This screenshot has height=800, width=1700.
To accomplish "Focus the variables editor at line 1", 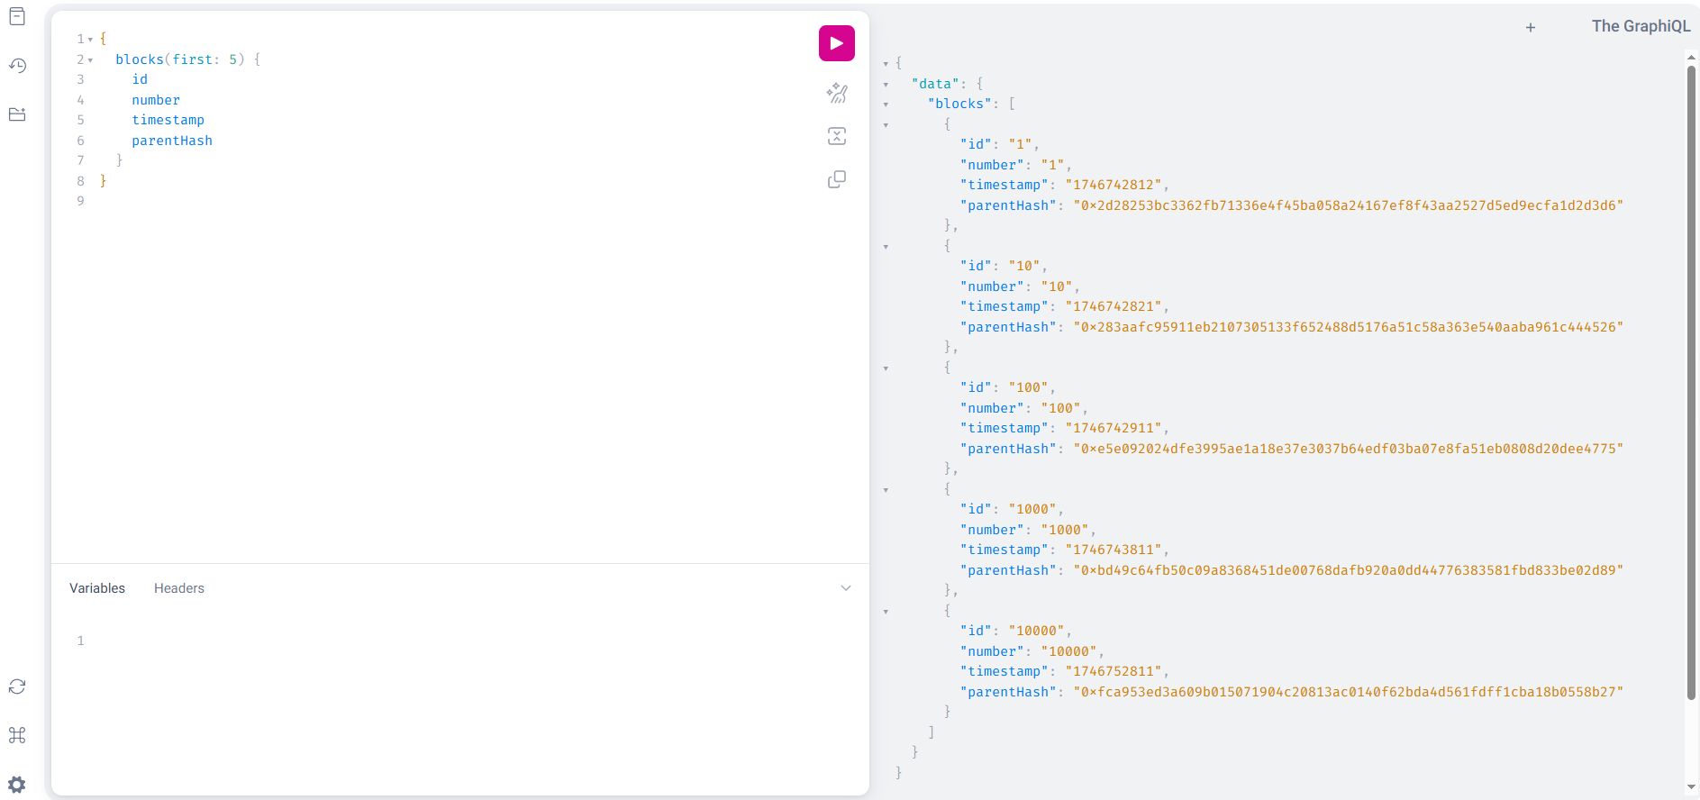I will [x=477, y=641].
